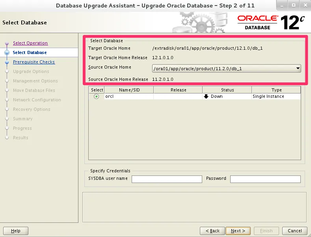The width and height of the screenshot is (311, 237).
Task: Click the Select Operation step link
Action: click(30, 43)
